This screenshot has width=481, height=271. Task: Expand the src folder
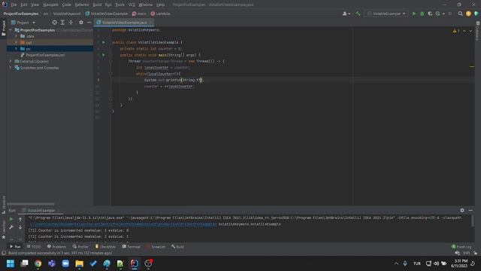click(x=16, y=48)
